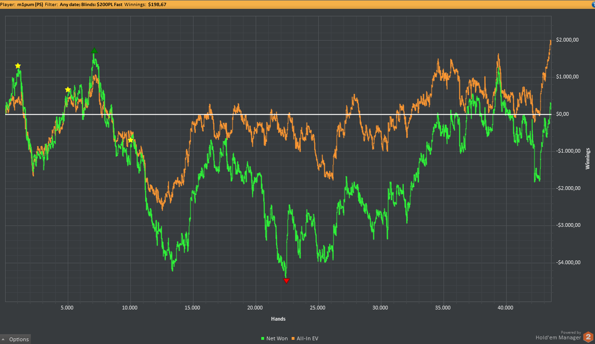The image size is (595, 344).
Task: Click the -$1.000,00 axis label
Action: (569, 151)
